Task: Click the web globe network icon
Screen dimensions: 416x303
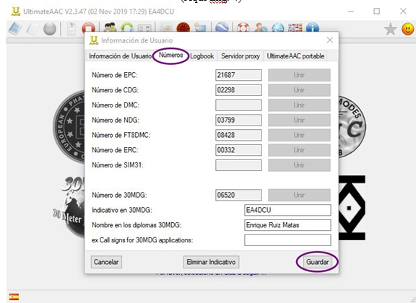Action: (278, 27)
